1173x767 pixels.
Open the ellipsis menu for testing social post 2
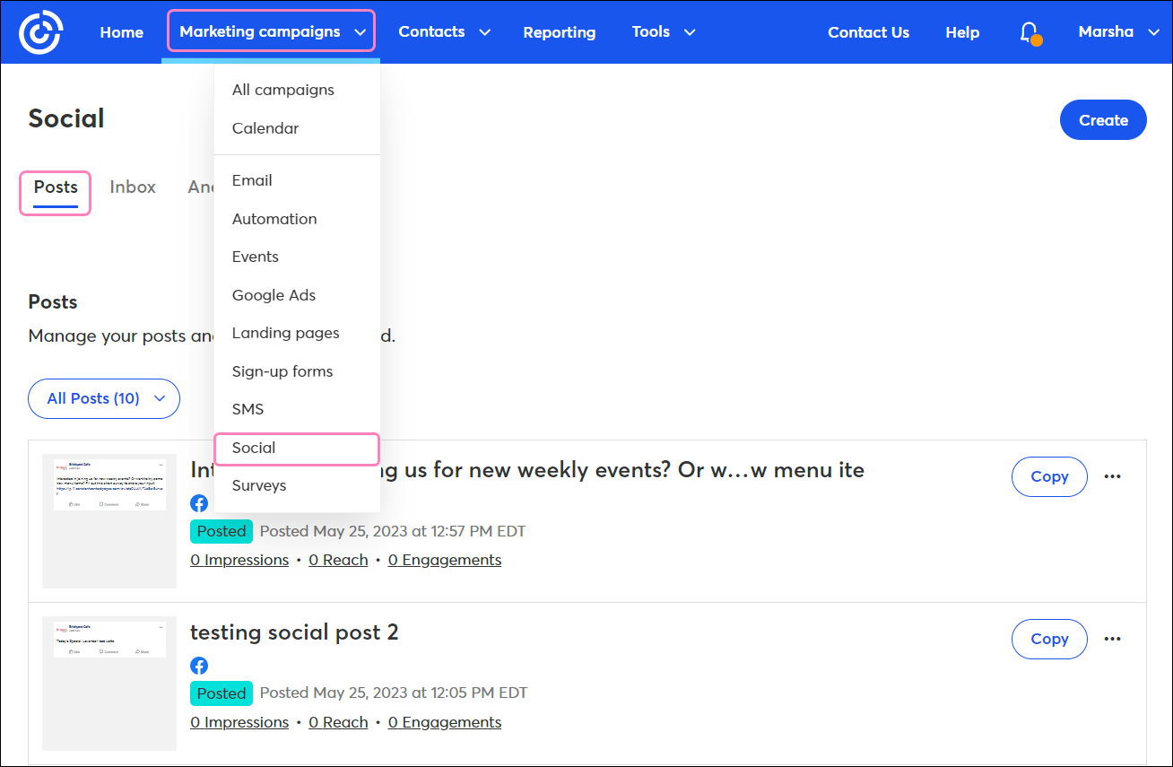pyautogui.click(x=1113, y=639)
